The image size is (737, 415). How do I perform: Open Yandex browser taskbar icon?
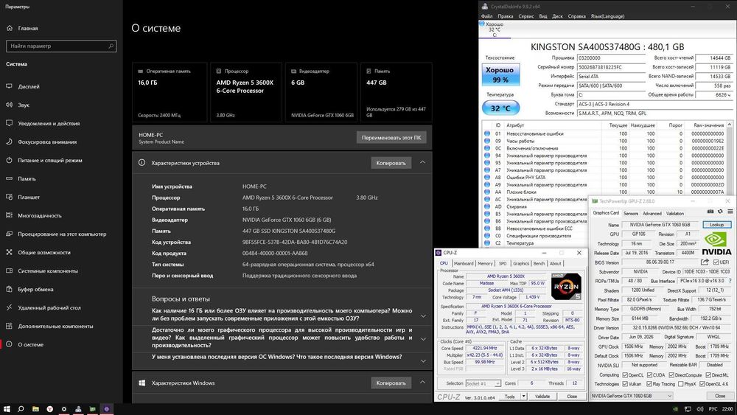click(x=49, y=409)
